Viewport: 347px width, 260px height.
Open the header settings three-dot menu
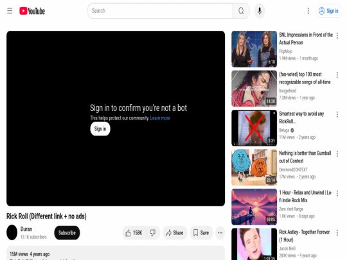[308, 11]
